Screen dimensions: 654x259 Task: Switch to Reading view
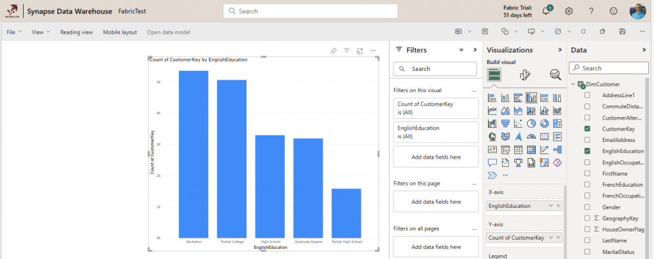76,32
